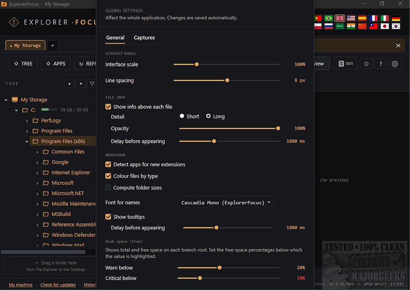Click the expand-all arrow in tree header
Screen dimensions: 410x291
click(70, 83)
